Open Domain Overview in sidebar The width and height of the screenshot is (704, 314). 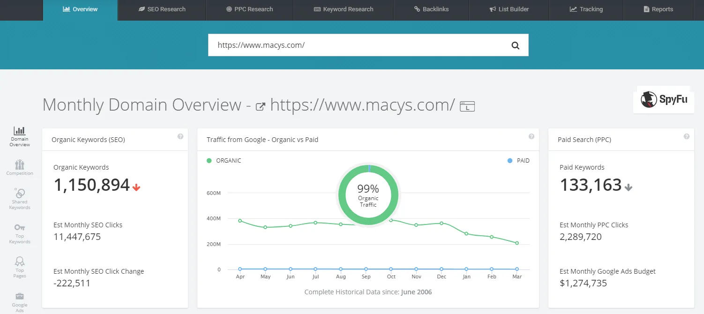pos(20,136)
